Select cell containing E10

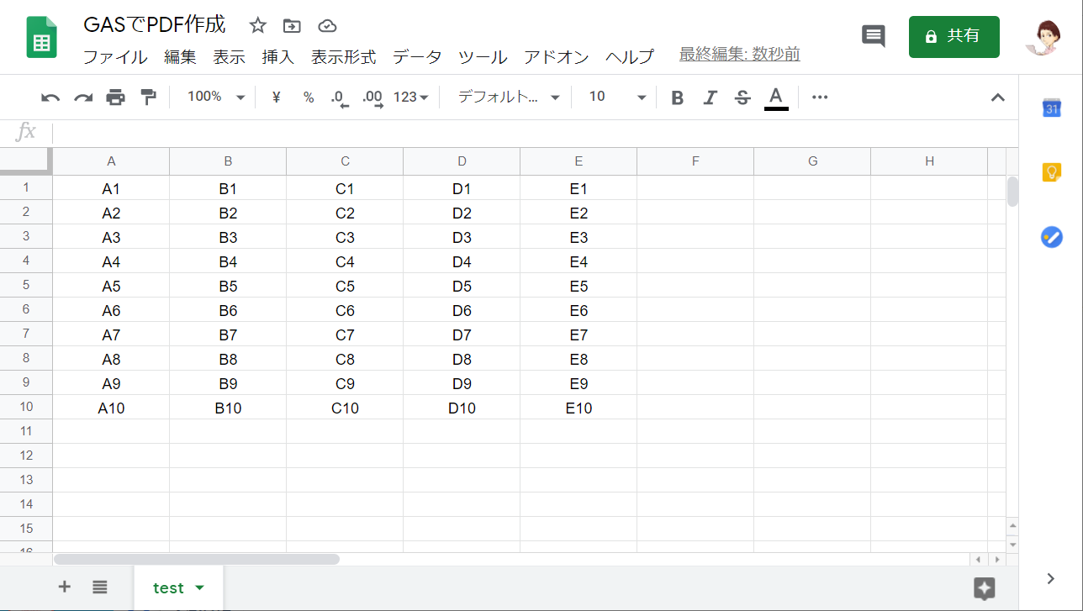578,408
